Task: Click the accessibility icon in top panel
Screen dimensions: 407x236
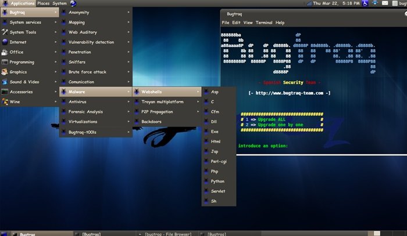Action: coord(365,3)
